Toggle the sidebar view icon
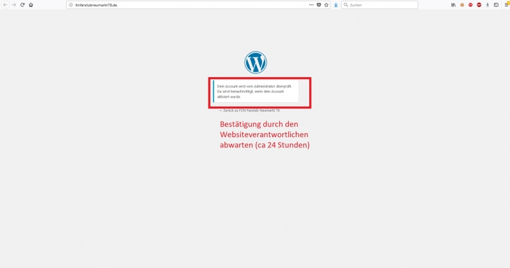Image resolution: width=510 pixels, height=268 pixels. (496, 5)
